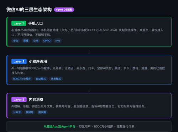Click the Layer 2 description starting 'AI一句话操作8000万+小程序'
The image size is (178, 132).
pos(88,71)
